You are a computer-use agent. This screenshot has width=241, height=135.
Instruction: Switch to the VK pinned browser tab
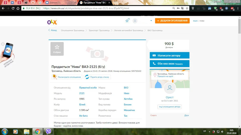coord(12,2)
